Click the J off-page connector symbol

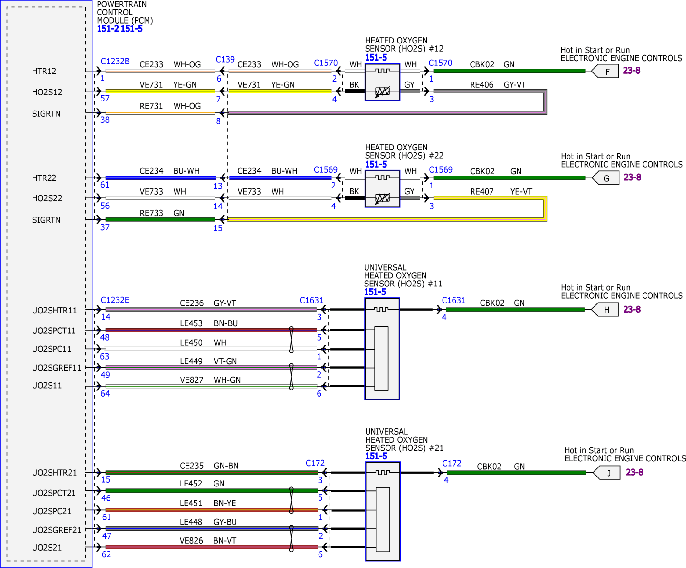tap(607, 473)
